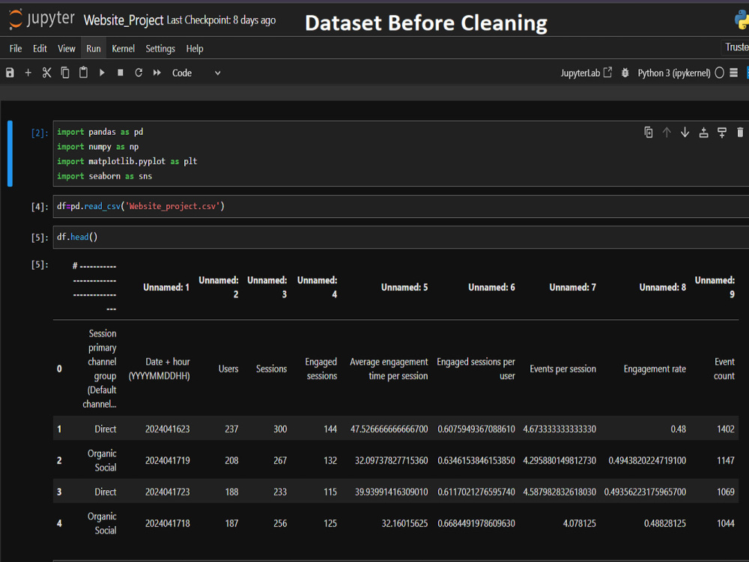749x562 pixels.
Task: Paste the cell from the clipboard icon
Action: [x=83, y=73]
